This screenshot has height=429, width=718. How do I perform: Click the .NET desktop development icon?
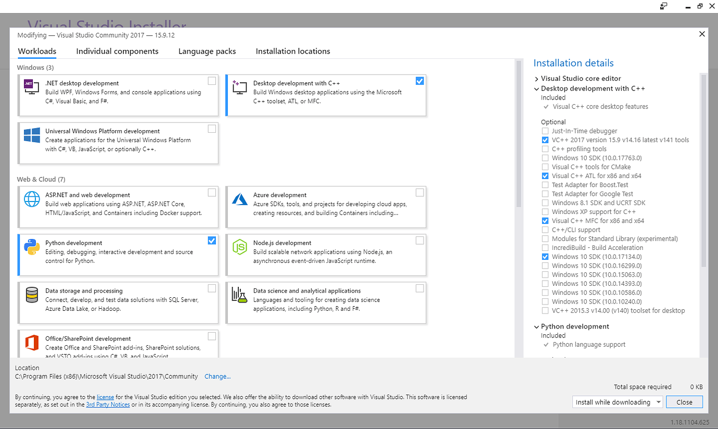coord(32,86)
